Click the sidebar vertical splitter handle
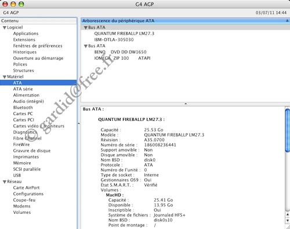290x229 pixels. (x=79, y=123)
